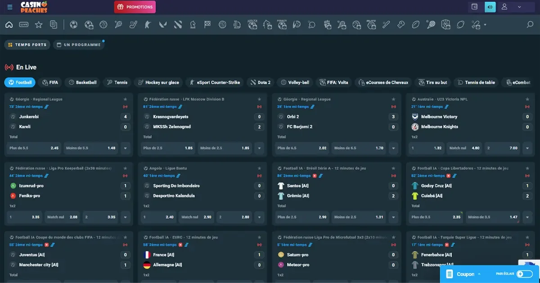The image size is (540, 283).
Task: Select the Basketball live filter
Action: pyautogui.click(x=82, y=82)
